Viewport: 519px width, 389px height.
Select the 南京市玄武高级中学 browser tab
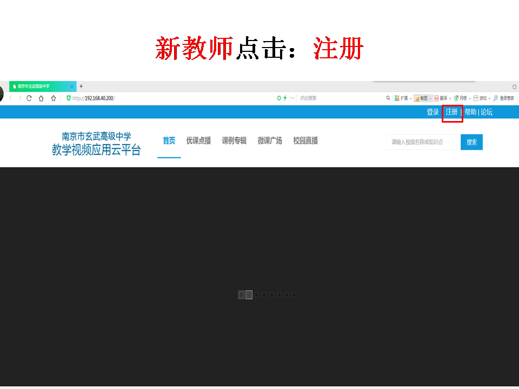[43, 86]
